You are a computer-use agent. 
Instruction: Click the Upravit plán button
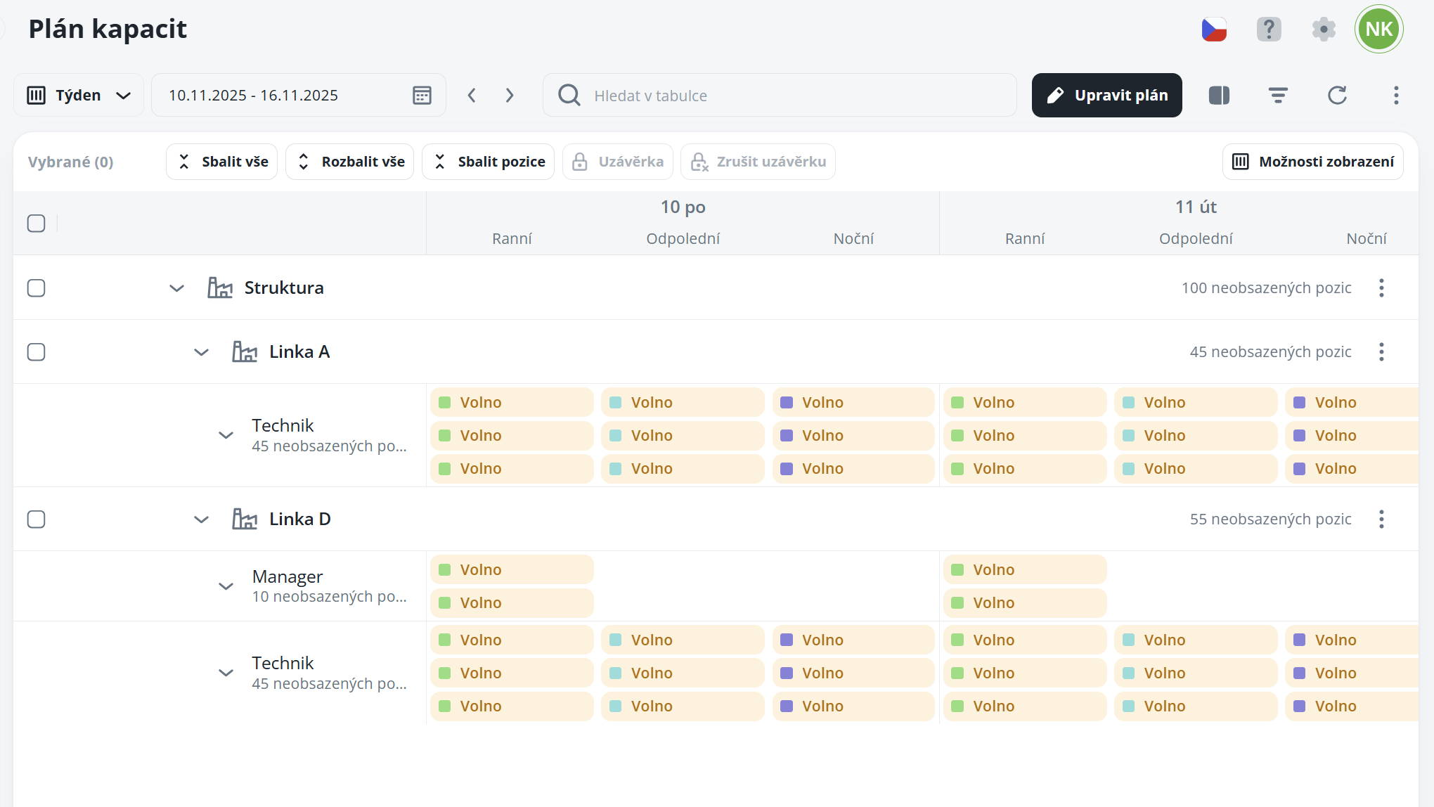[x=1106, y=96]
